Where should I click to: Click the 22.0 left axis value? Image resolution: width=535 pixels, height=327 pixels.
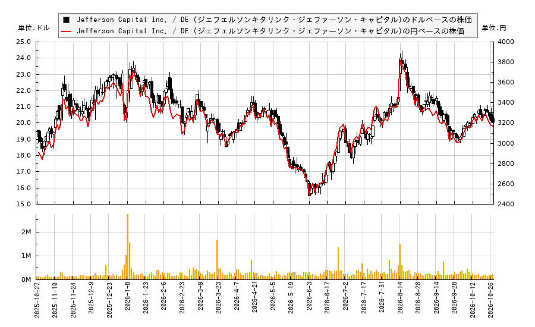point(24,90)
